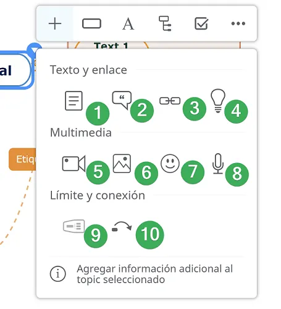Screen dimensions: 281x309
Task: Insert an image with picture icon
Action: click(122, 163)
